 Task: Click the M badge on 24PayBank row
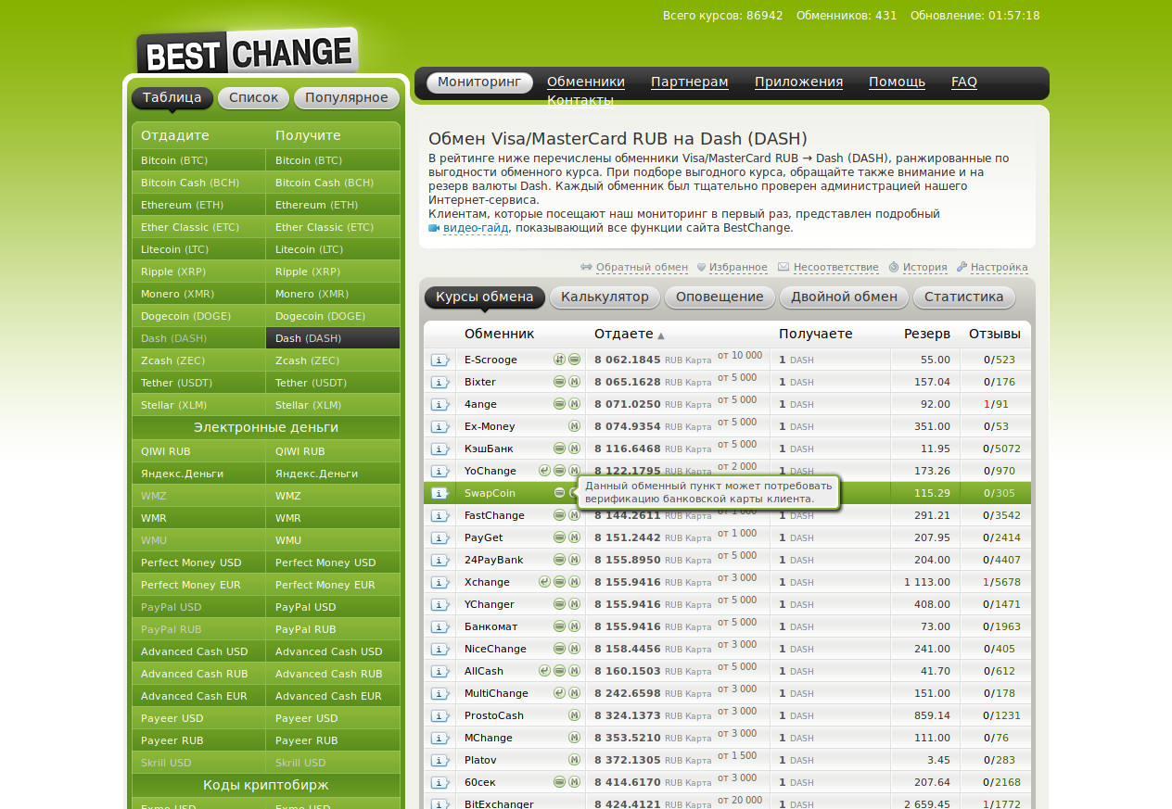click(x=575, y=560)
